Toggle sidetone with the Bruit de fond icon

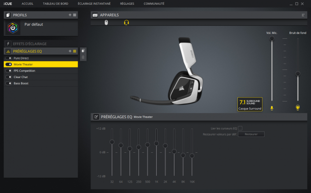(x=298, y=108)
